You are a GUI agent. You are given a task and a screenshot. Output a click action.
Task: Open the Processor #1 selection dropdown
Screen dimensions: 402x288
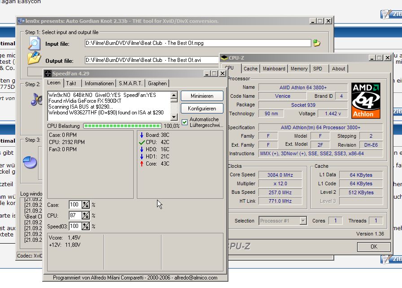pyautogui.click(x=303, y=221)
